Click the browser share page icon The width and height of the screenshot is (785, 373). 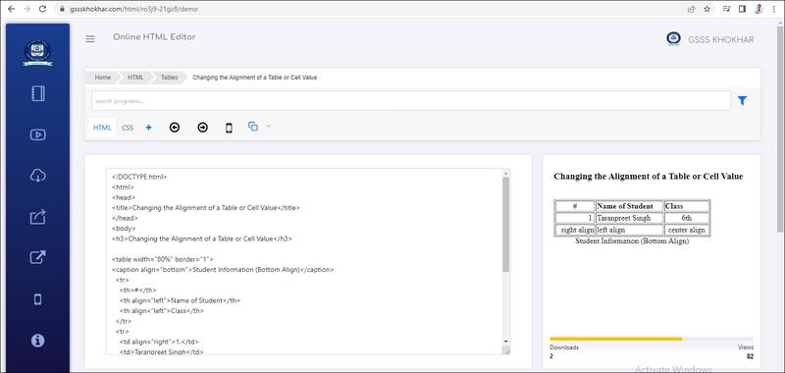click(692, 9)
